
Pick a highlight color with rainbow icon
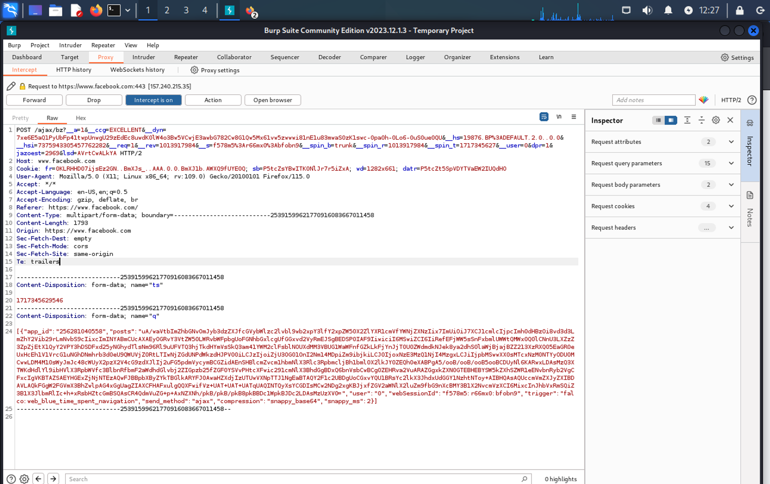coord(704,100)
